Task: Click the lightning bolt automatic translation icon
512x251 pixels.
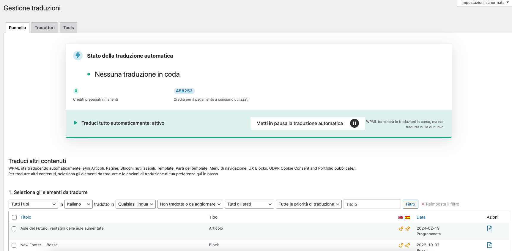Action: pyautogui.click(x=78, y=56)
